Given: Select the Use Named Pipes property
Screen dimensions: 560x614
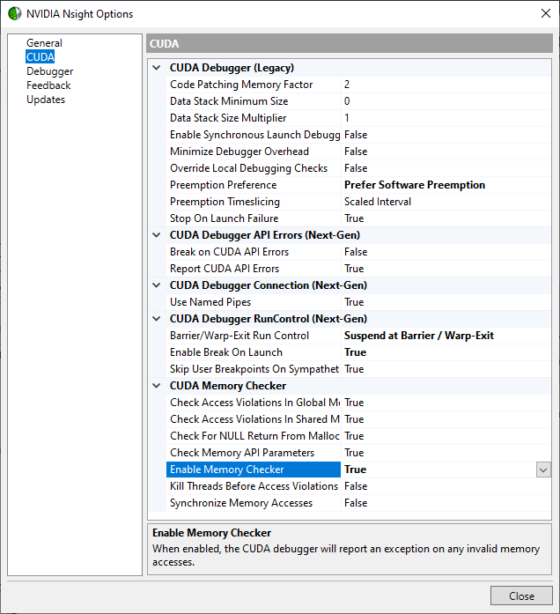Looking at the screenshot, I should (x=254, y=302).
